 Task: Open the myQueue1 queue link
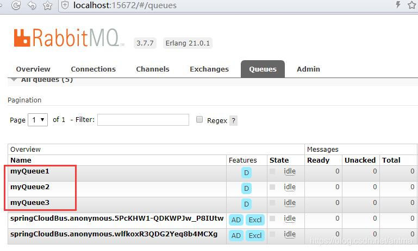click(30, 171)
